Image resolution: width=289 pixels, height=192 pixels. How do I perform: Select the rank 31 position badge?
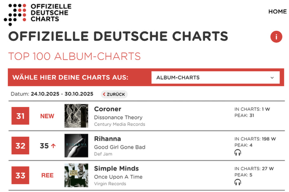(20, 116)
